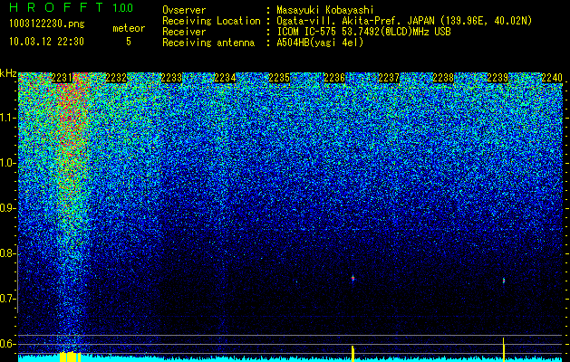Click the meteor label

pyautogui.click(x=129, y=28)
